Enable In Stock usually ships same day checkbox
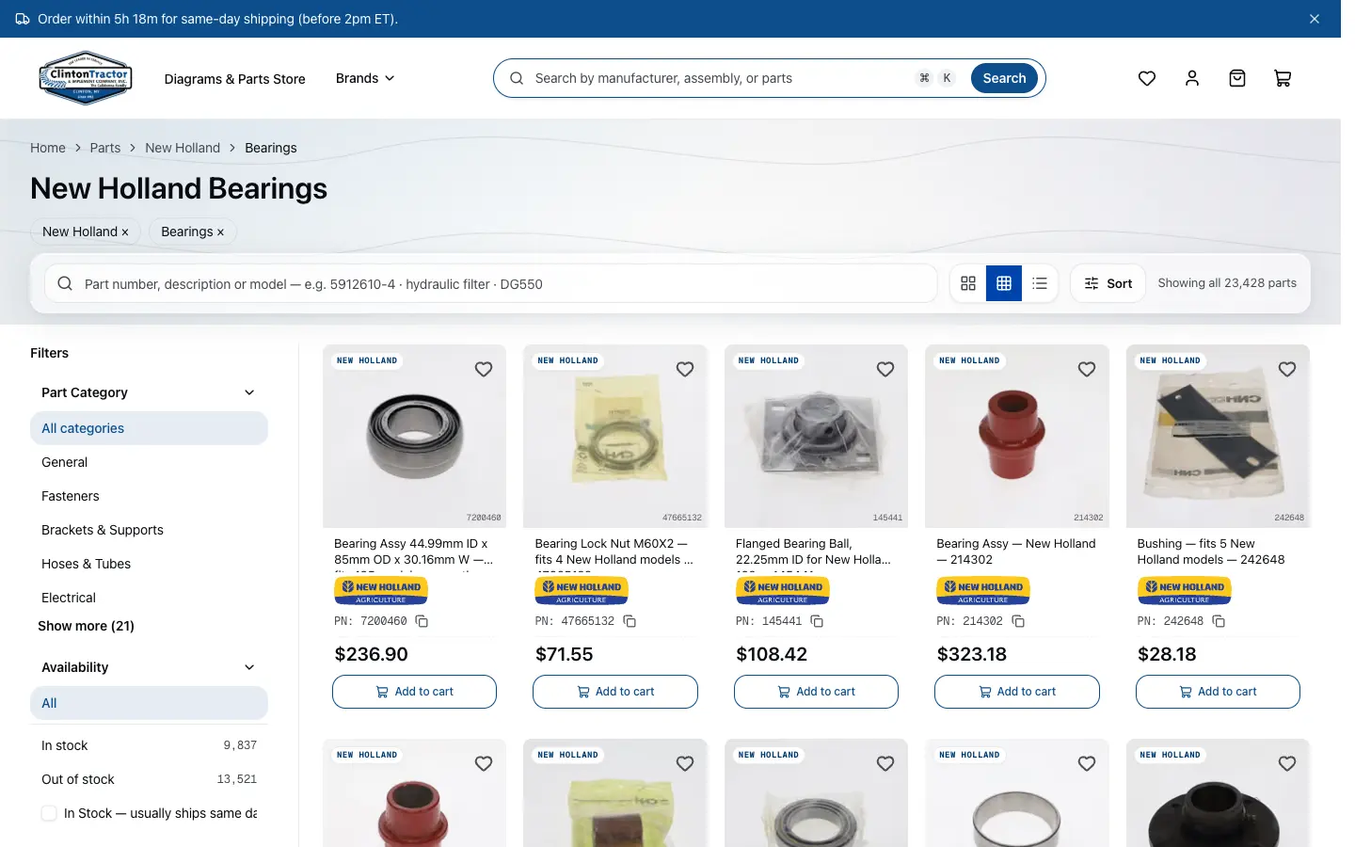 coord(49,813)
